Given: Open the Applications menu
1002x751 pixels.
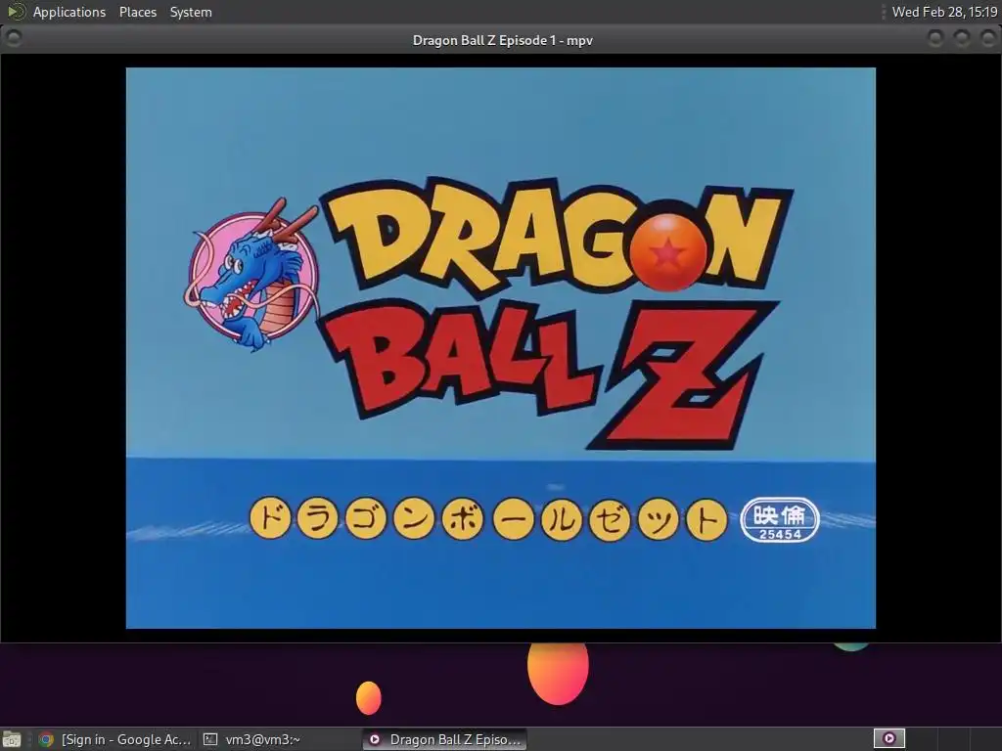Looking at the screenshot, I should pos(69,12).
